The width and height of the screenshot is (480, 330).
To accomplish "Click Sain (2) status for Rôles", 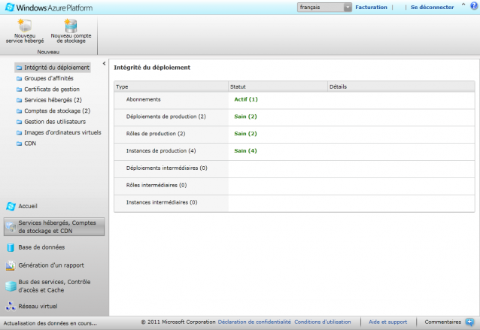I will (245, 134).
